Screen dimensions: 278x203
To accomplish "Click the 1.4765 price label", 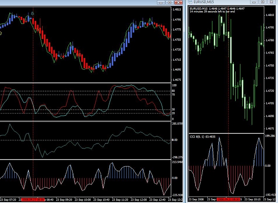I will point(270,53).
